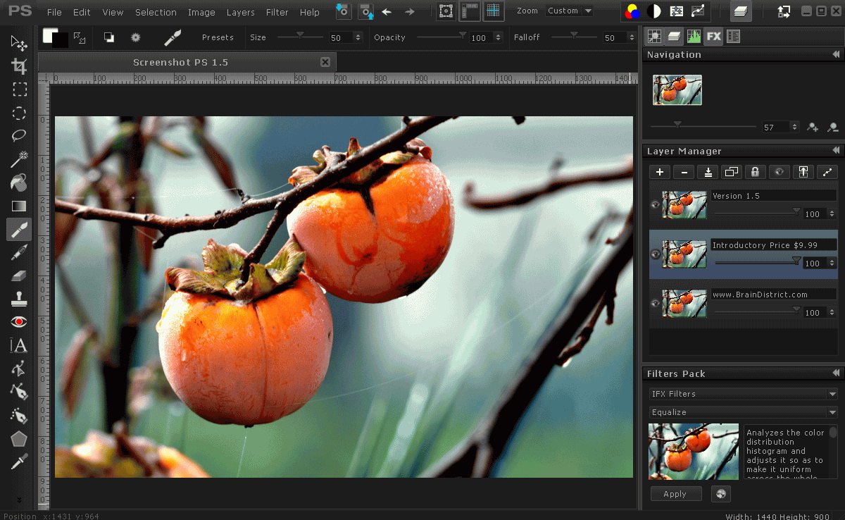Click the Apply filter button
Screen dimensions: 845x520
click(x=675, y=494)
